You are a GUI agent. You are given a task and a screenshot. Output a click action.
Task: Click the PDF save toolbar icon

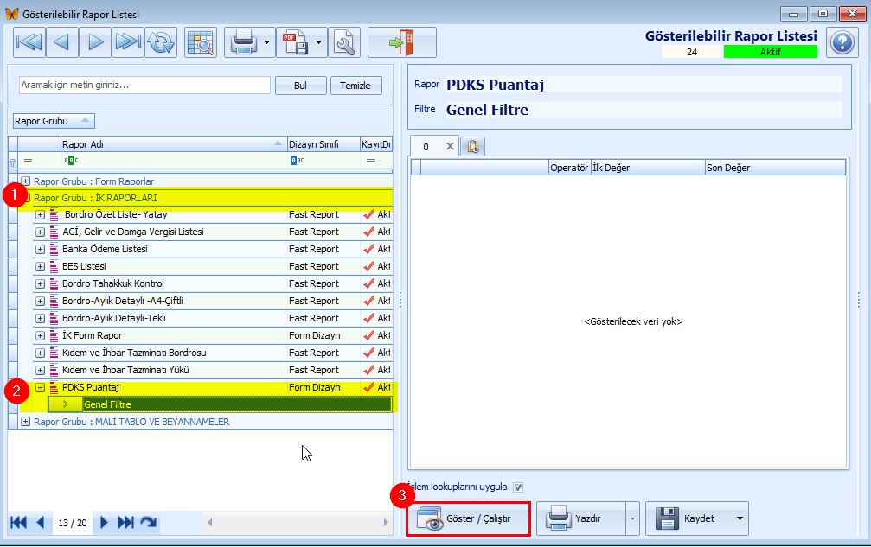coord(295,42)
